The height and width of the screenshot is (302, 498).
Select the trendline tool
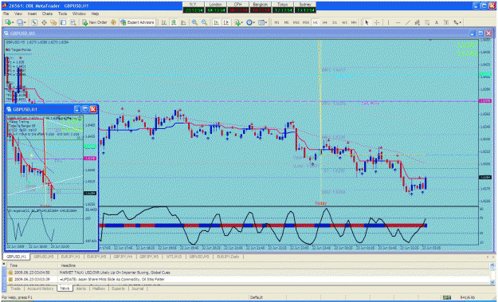coord(407,22)
